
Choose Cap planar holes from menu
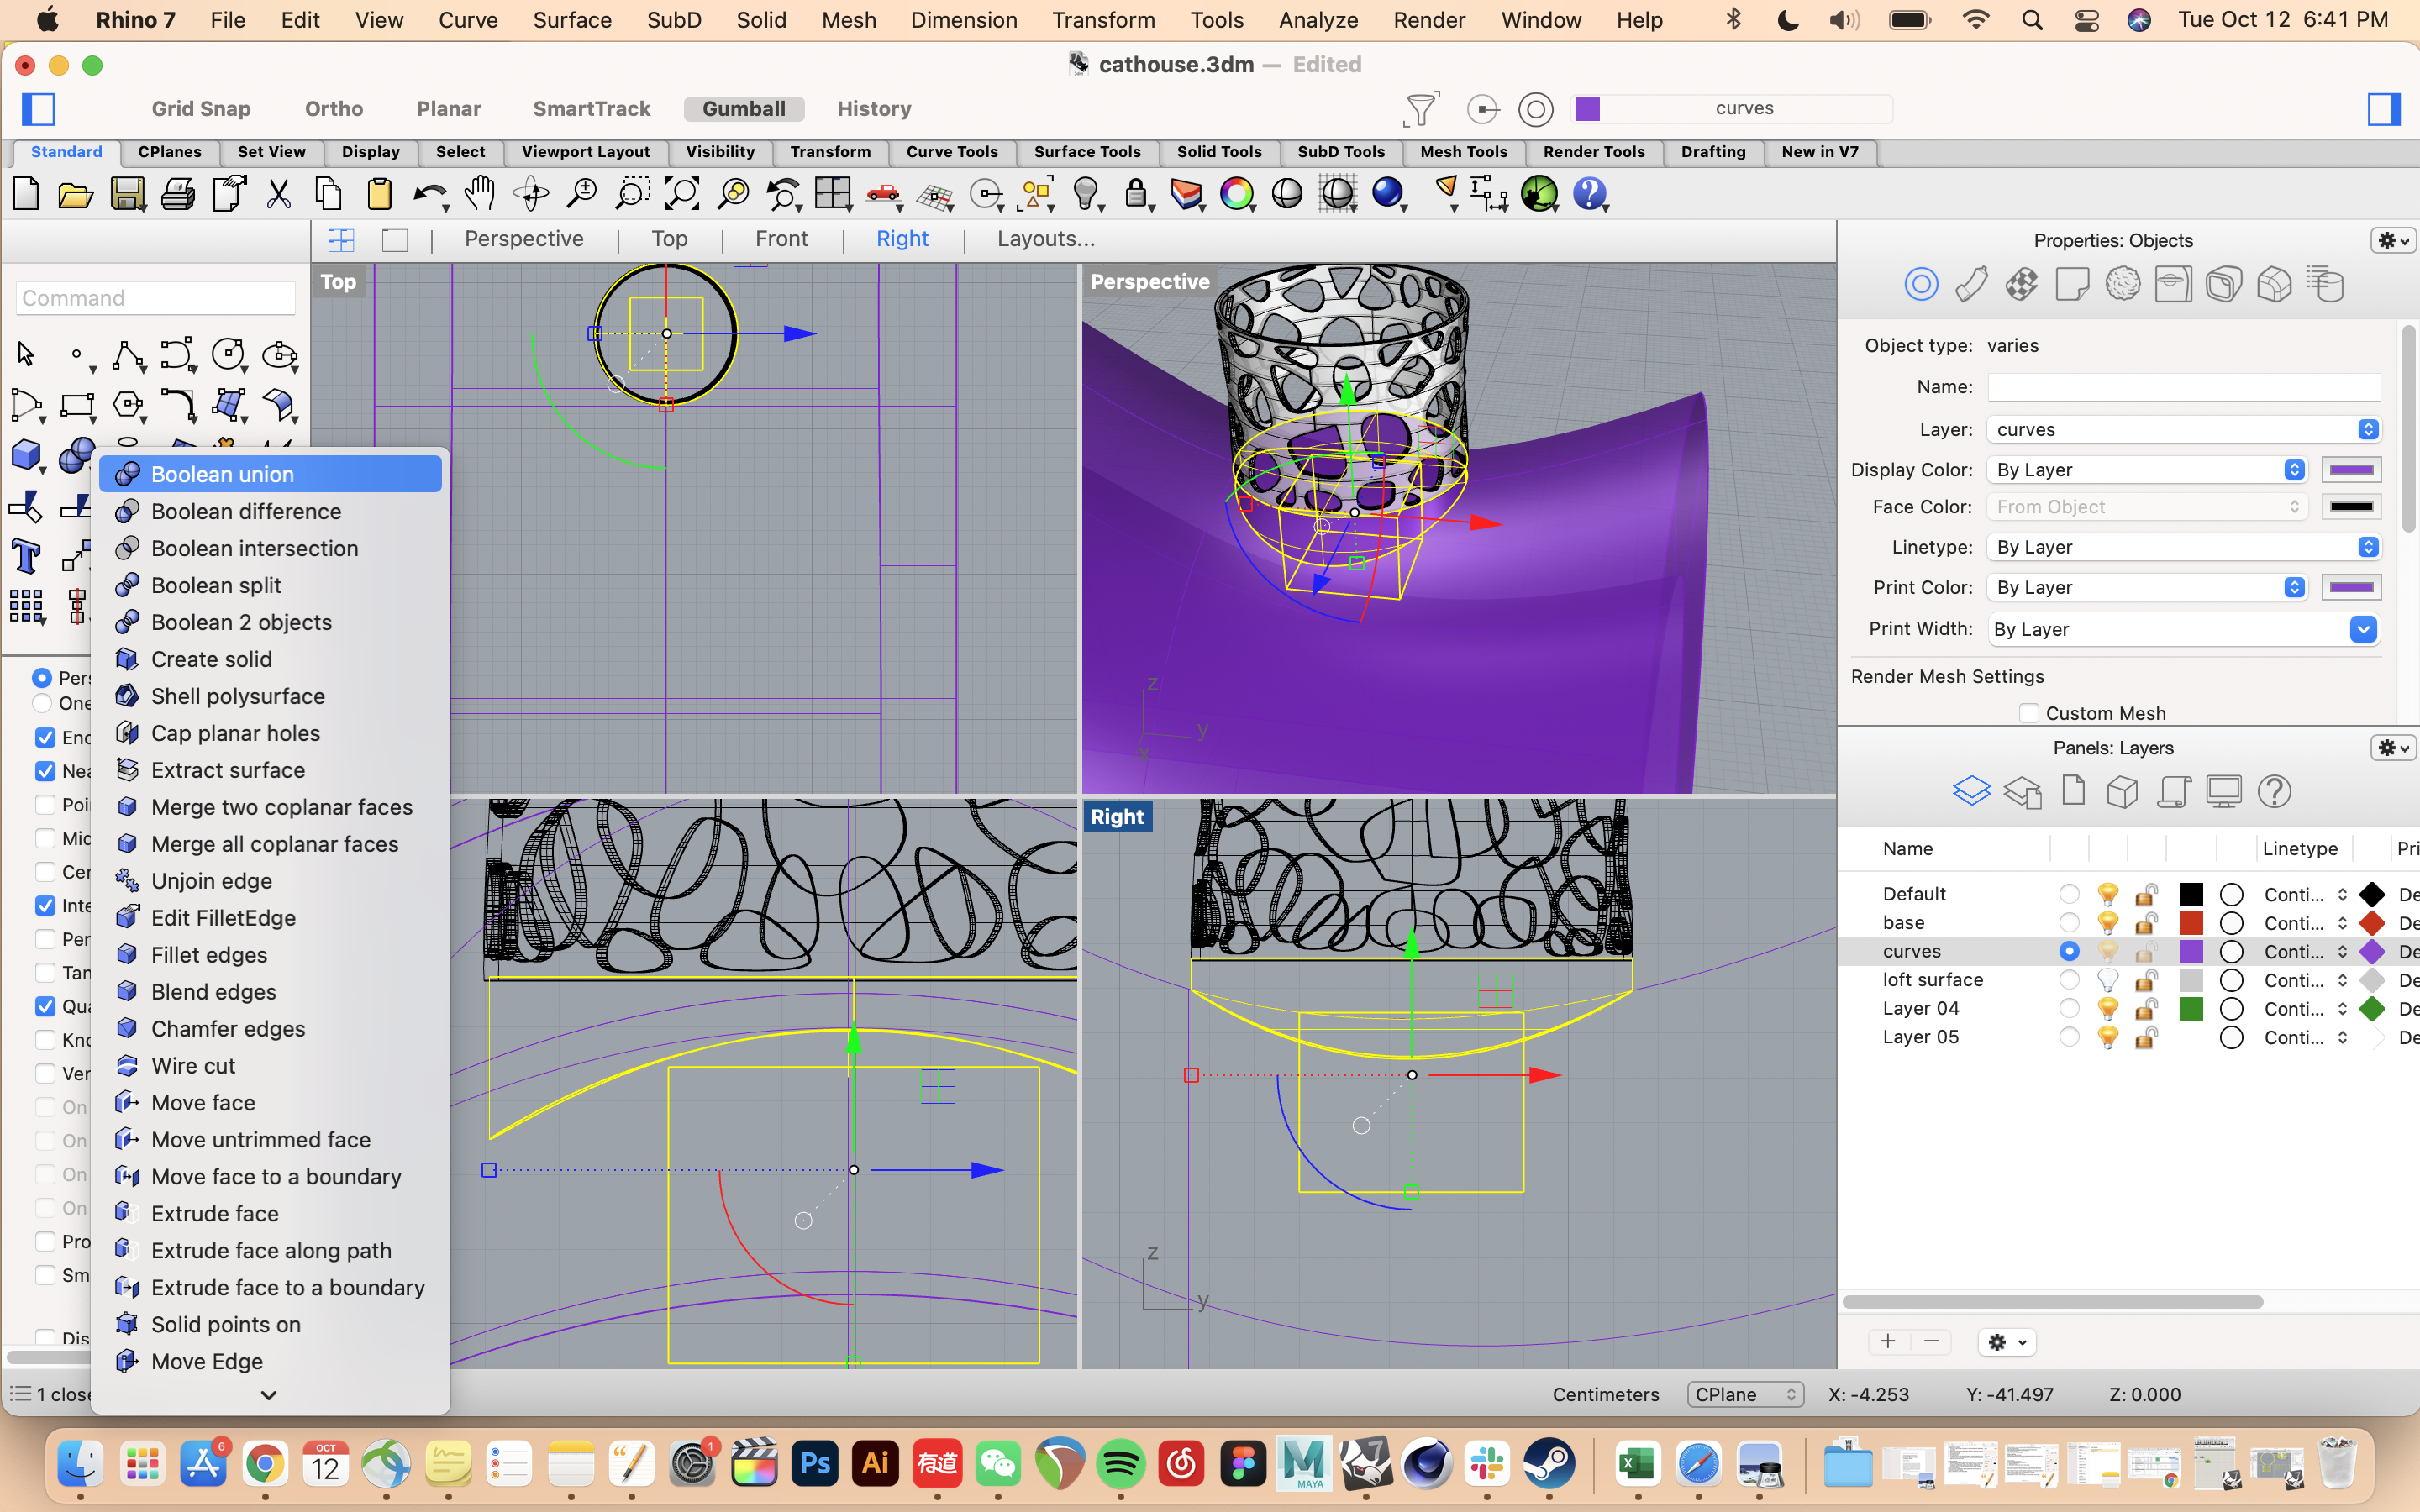coord(236,733)
